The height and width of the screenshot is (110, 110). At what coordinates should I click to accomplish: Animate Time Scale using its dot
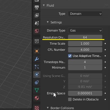[x=105, y=44]
